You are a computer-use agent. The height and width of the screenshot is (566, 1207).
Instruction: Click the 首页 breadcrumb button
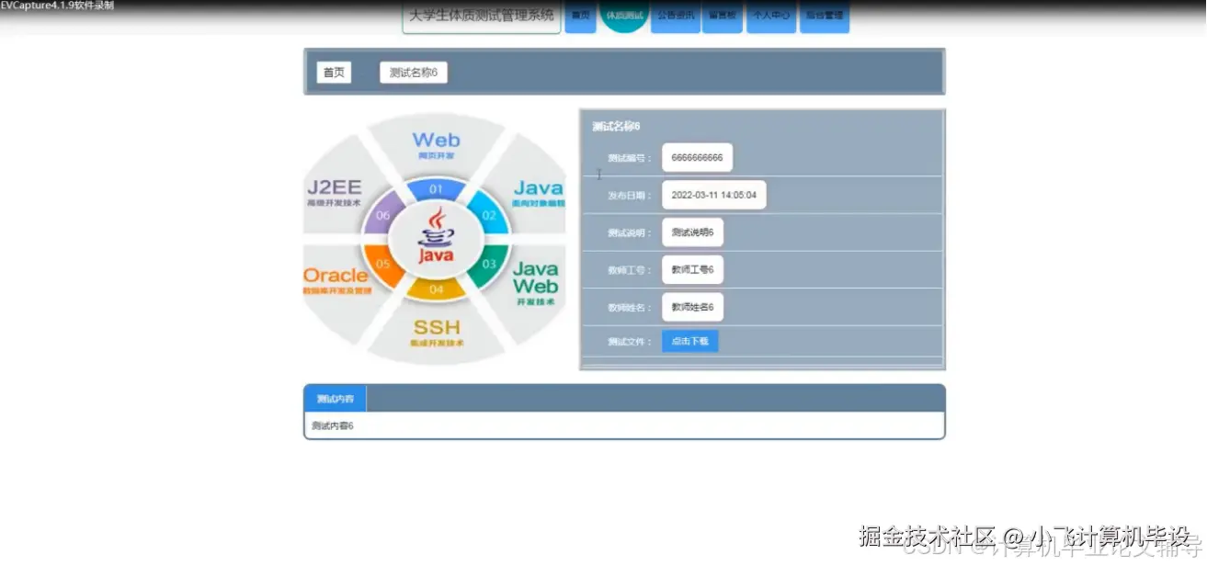coord(334,73)
